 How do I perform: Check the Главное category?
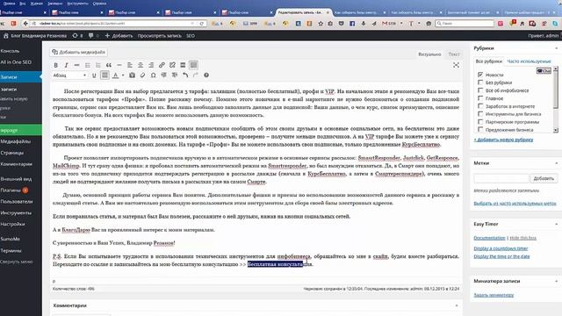(x=480, y=98)
